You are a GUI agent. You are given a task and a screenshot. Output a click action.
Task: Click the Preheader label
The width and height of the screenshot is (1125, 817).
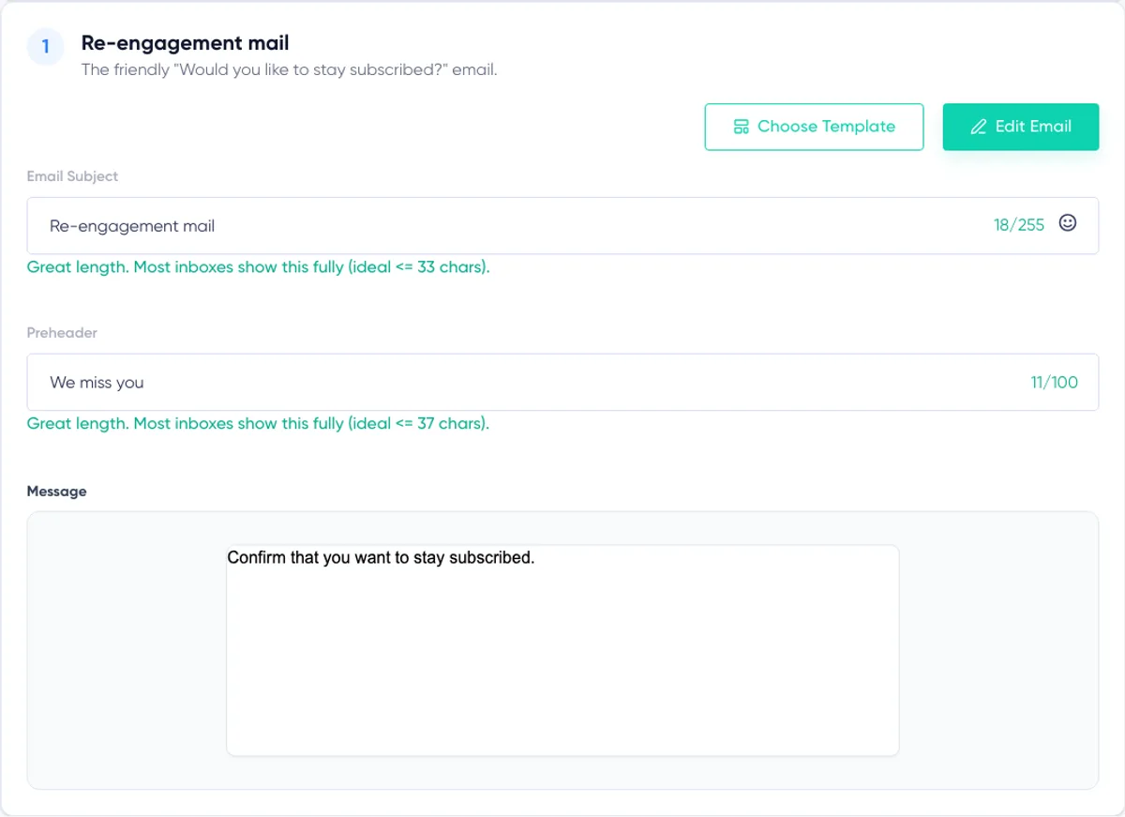[62, 333]
